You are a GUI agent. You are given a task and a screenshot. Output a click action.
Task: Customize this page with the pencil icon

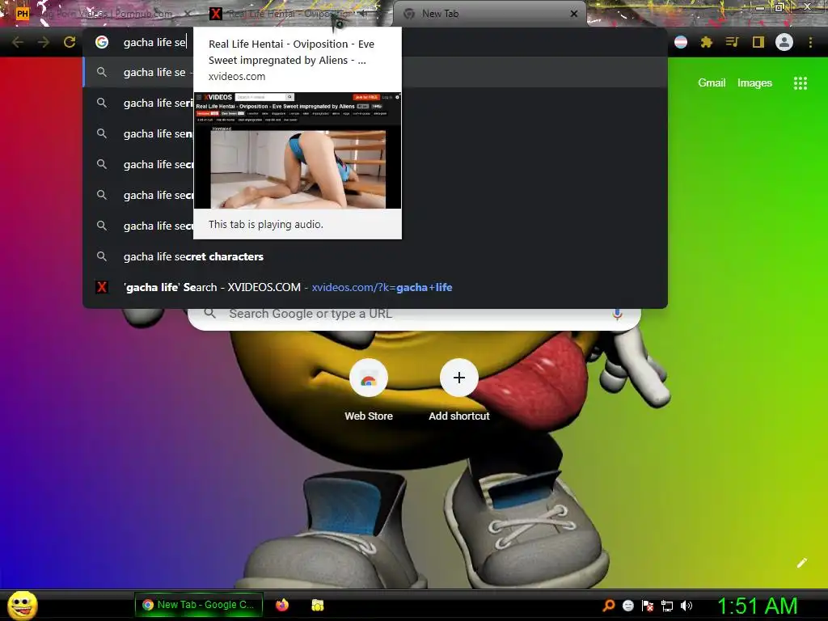pyautogui.click(x=801, y=563)
